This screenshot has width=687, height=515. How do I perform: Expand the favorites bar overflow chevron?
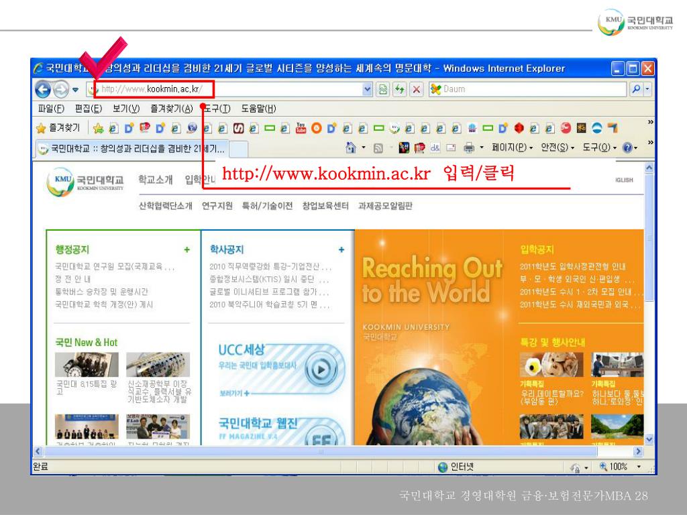(x=650, y=122)
